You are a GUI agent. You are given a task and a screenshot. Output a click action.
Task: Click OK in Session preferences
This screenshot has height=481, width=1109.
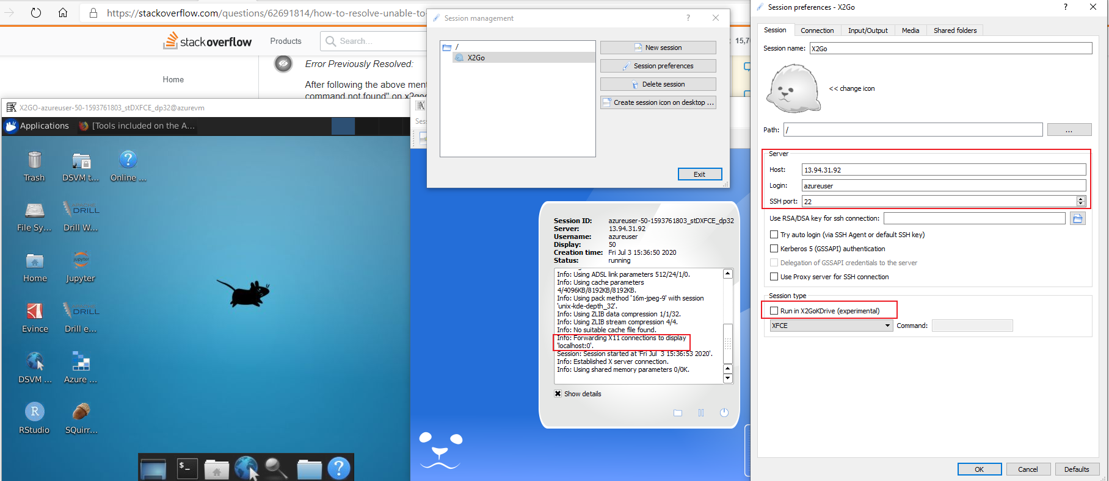click(x=980, y=469)
